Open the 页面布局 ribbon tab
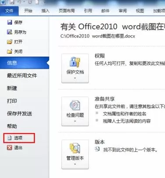This screenshot has height=178, width=165. (67, 11)
